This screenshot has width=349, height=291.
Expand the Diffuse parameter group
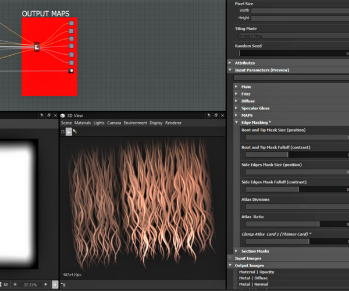click(236, 101)
